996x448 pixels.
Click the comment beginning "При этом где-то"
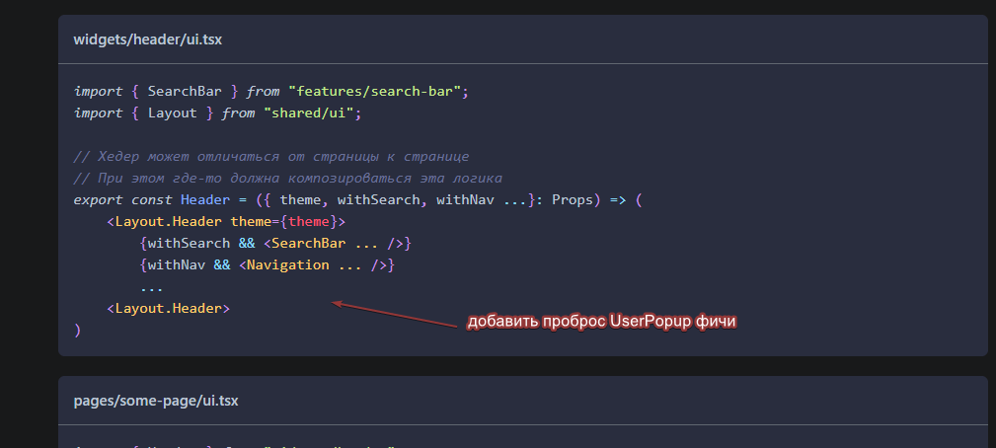(288, 179)
